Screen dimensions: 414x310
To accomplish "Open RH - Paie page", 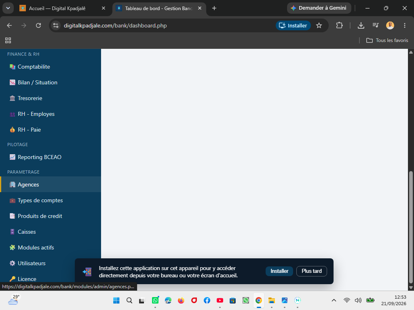I will 51,130.
